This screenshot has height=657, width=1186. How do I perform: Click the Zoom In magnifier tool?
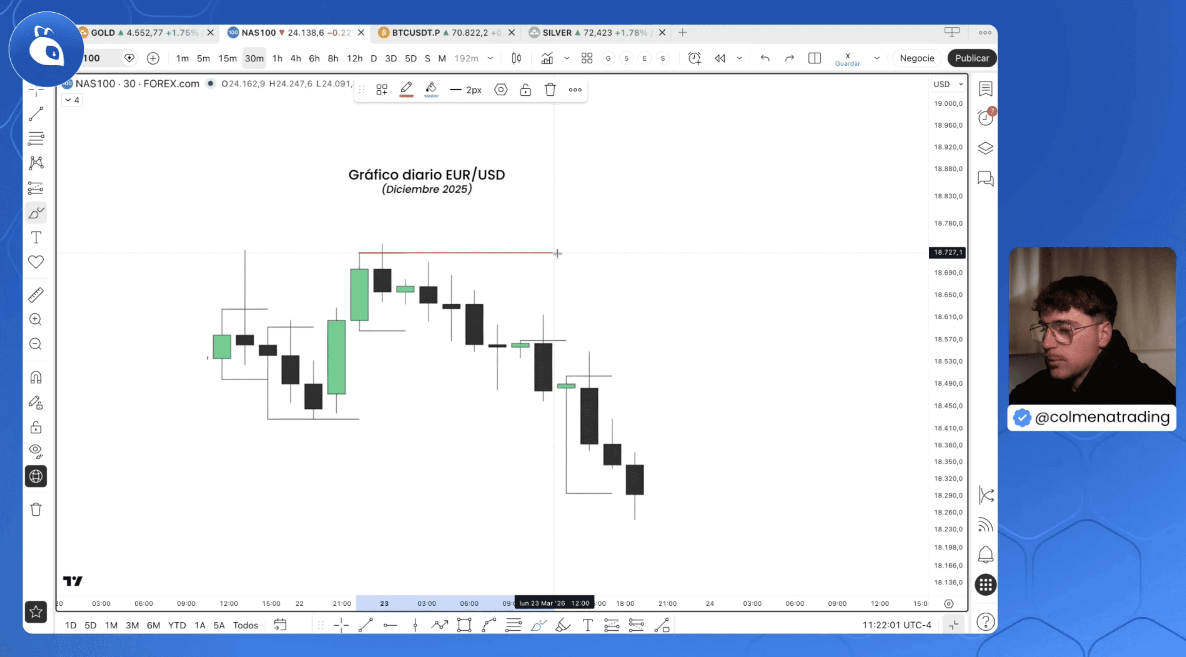(36, 320)
